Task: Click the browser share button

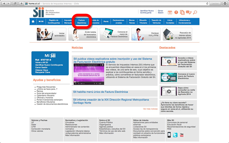Action: pos(15,3)
